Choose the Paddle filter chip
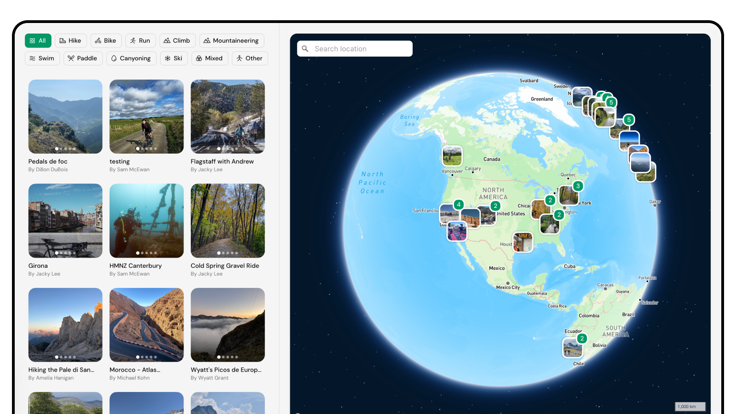This screenshot has width=736, height=414. click(x=83, y=58)
